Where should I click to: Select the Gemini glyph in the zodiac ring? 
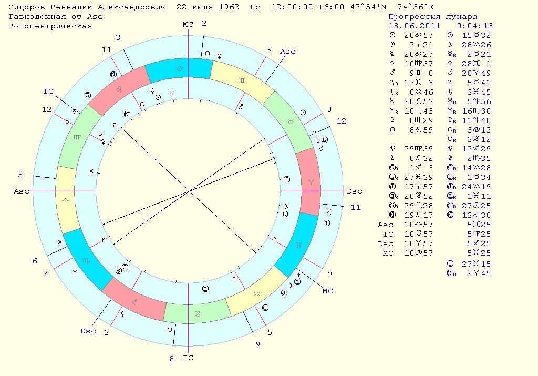click(242, 81)
